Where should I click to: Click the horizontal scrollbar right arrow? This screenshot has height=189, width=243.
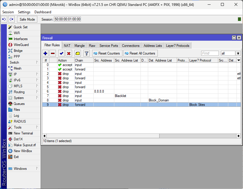tap(239, 136)
